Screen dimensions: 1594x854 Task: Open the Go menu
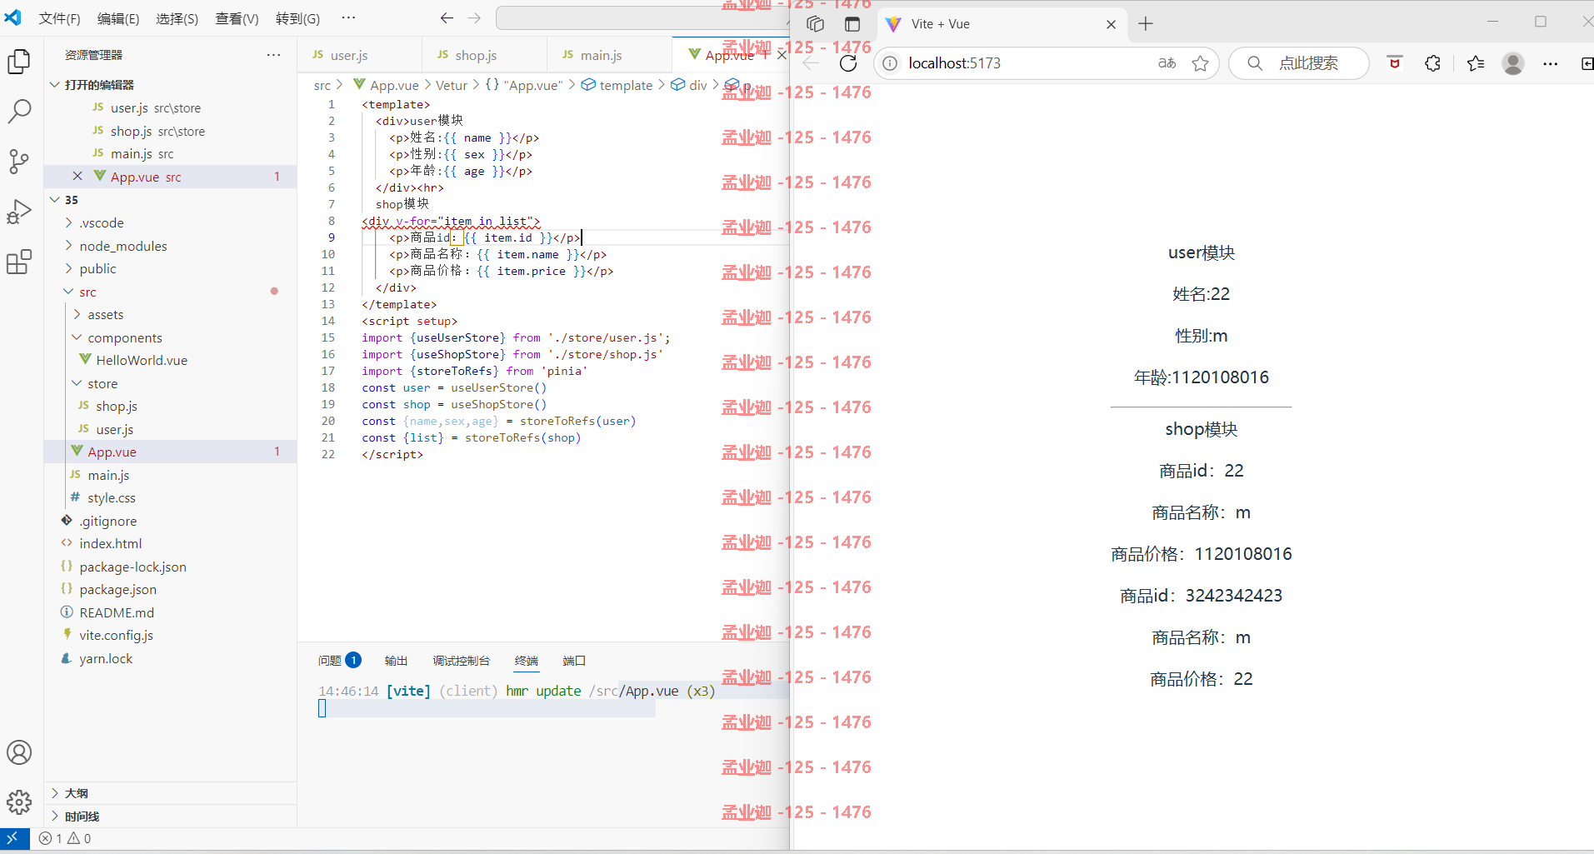(297, 18)
